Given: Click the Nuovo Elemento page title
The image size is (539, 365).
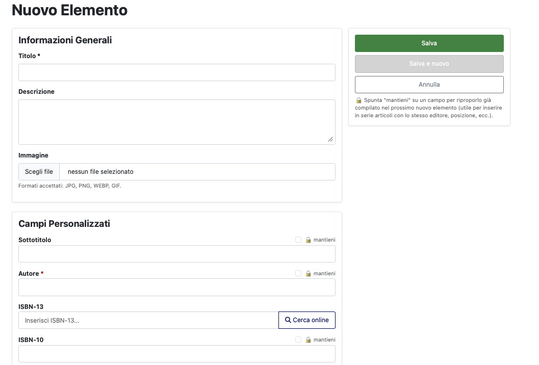Looking at the screenshot, I should [x=70, y=10].
